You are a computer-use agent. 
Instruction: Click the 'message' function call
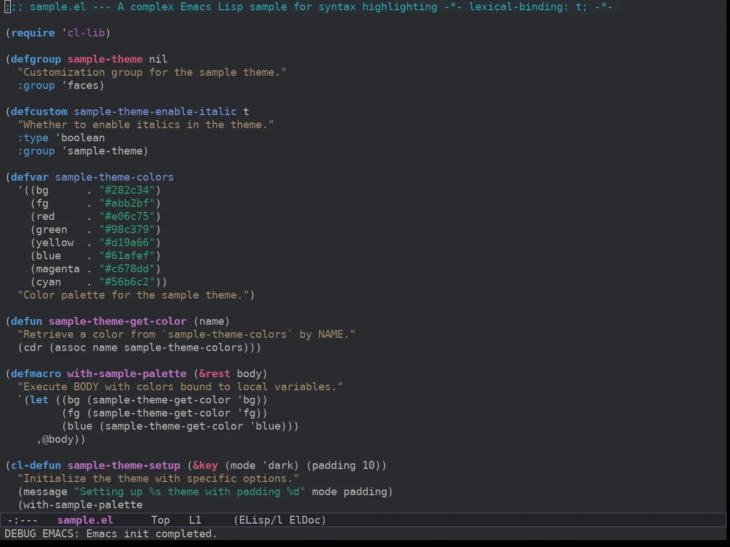46,492
